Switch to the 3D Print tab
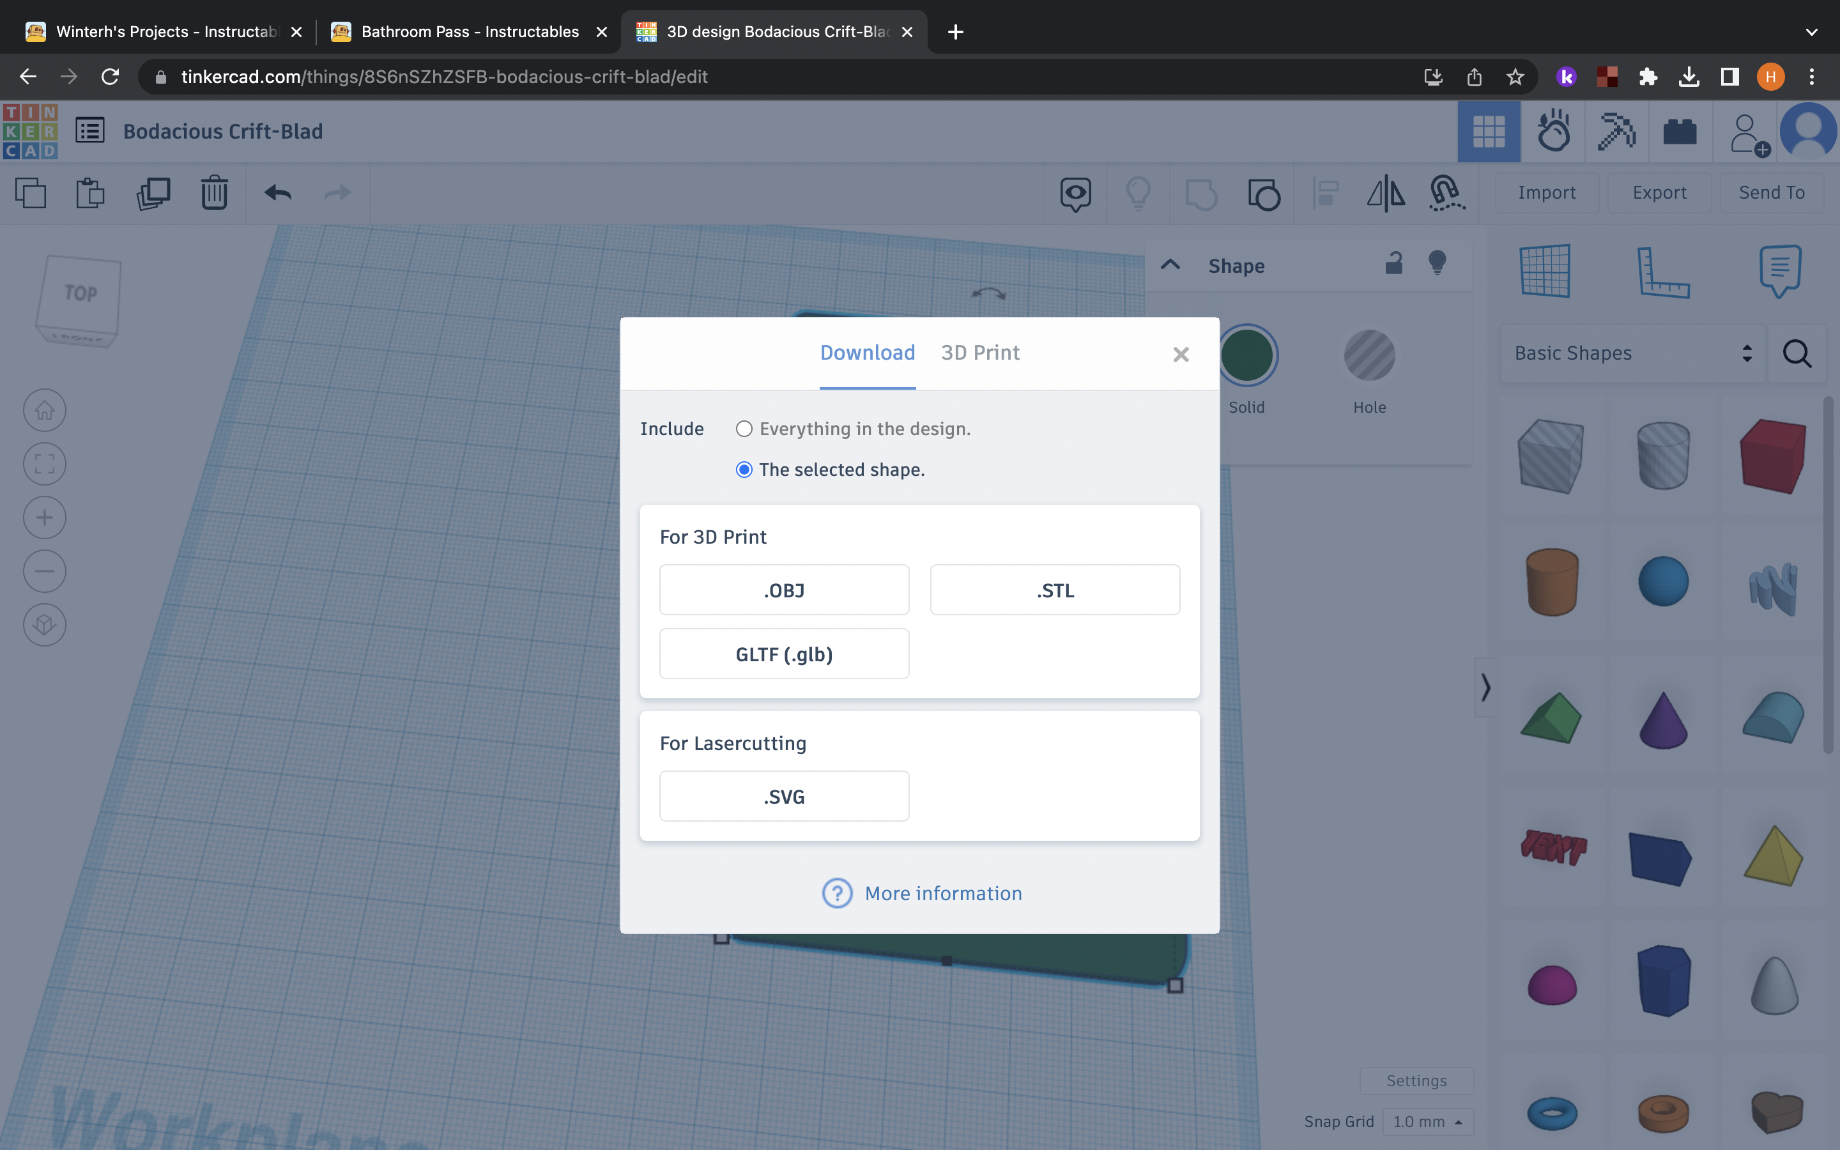The height and width of the screenshot is (1150, 1840). [x=980, y=353]
